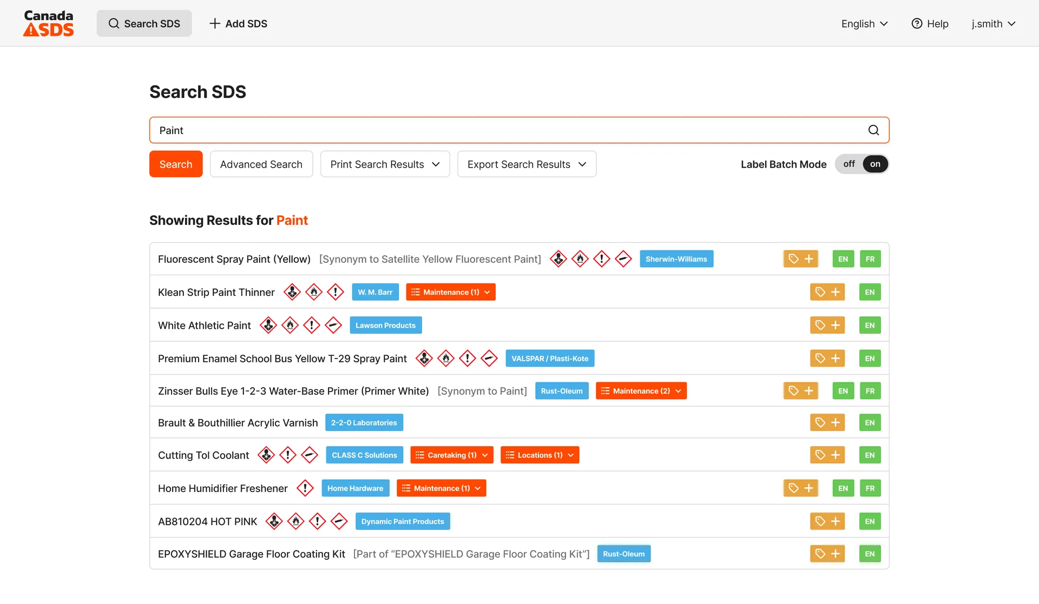
Task: Open the Premium Enamel School Bus Yellow result
Action: pos(282,358)
